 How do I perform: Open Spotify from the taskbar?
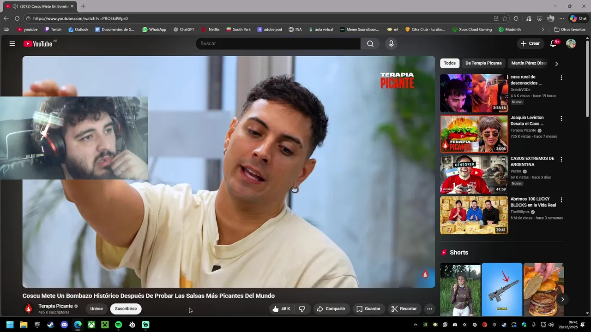[x=118, y=325]
